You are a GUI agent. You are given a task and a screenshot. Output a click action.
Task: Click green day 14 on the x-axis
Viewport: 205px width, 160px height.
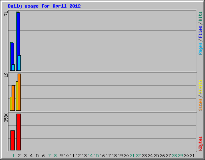click(x=90, y=156)
